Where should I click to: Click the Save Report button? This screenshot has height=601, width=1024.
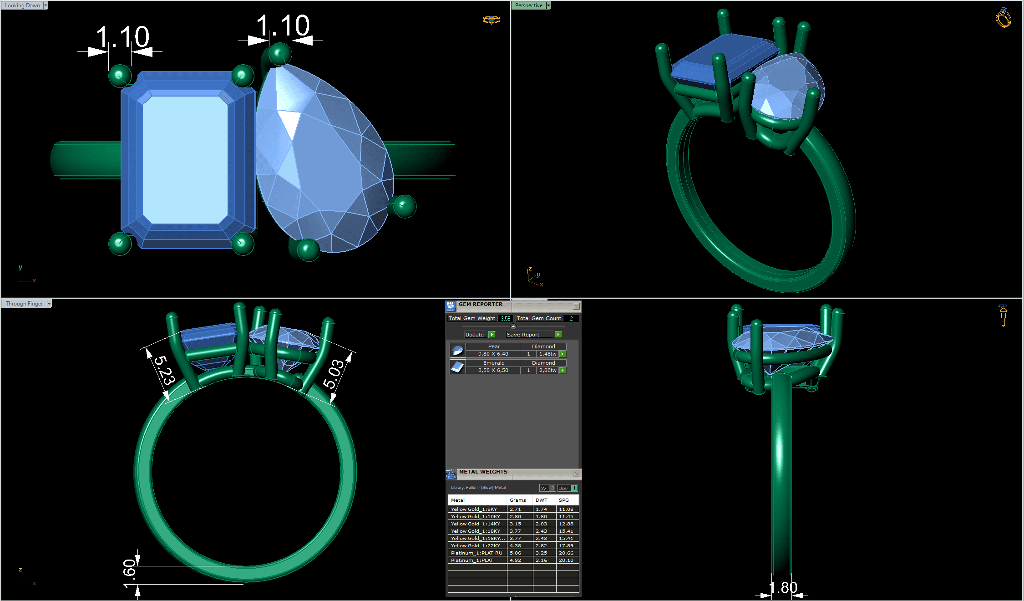click(523, 335)
